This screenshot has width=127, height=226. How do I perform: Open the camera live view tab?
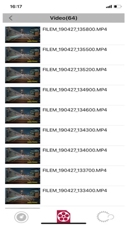point(21,217)
